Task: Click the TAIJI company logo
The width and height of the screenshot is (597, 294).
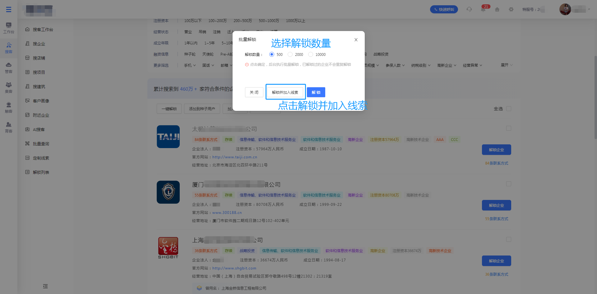Action: 168,137
